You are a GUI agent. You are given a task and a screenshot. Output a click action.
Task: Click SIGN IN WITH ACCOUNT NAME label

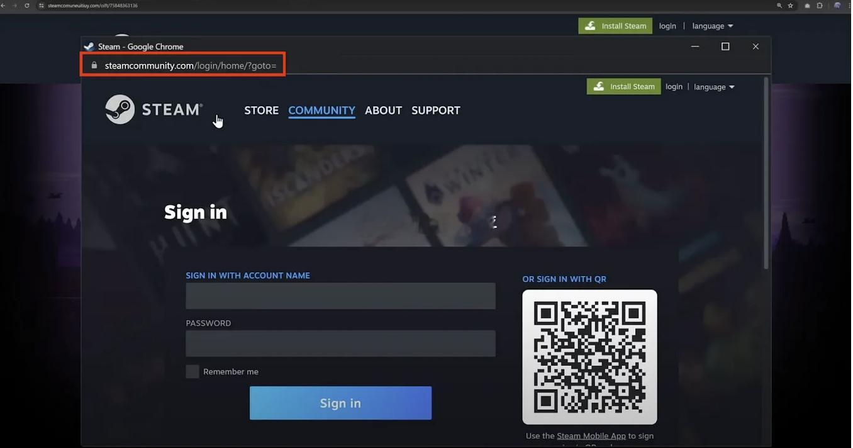click(x=248, y=276)
